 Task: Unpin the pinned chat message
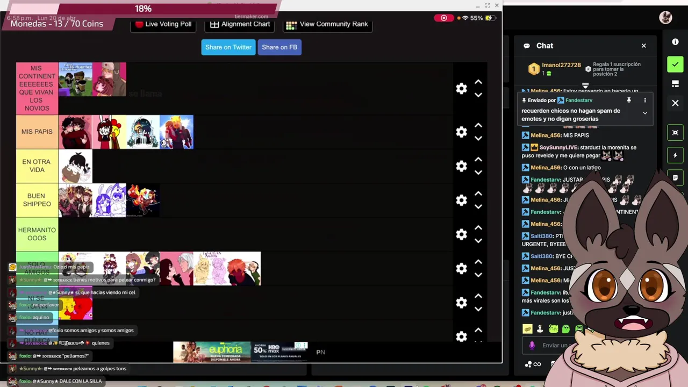pos(628,100)
